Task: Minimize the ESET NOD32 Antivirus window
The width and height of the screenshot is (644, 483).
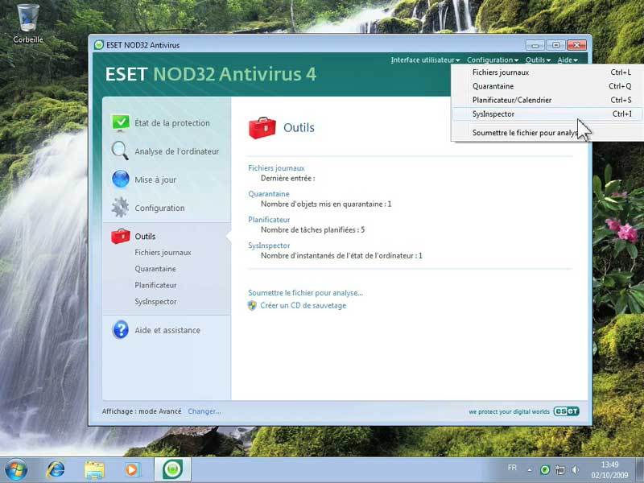Action: pos(535,45)
